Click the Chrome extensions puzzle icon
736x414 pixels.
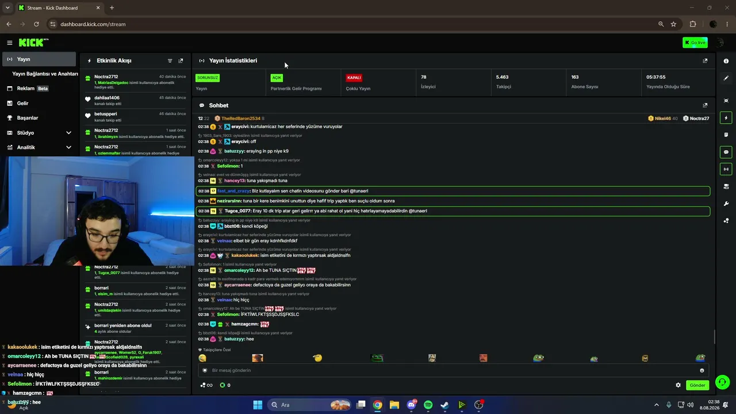point(692,24)
